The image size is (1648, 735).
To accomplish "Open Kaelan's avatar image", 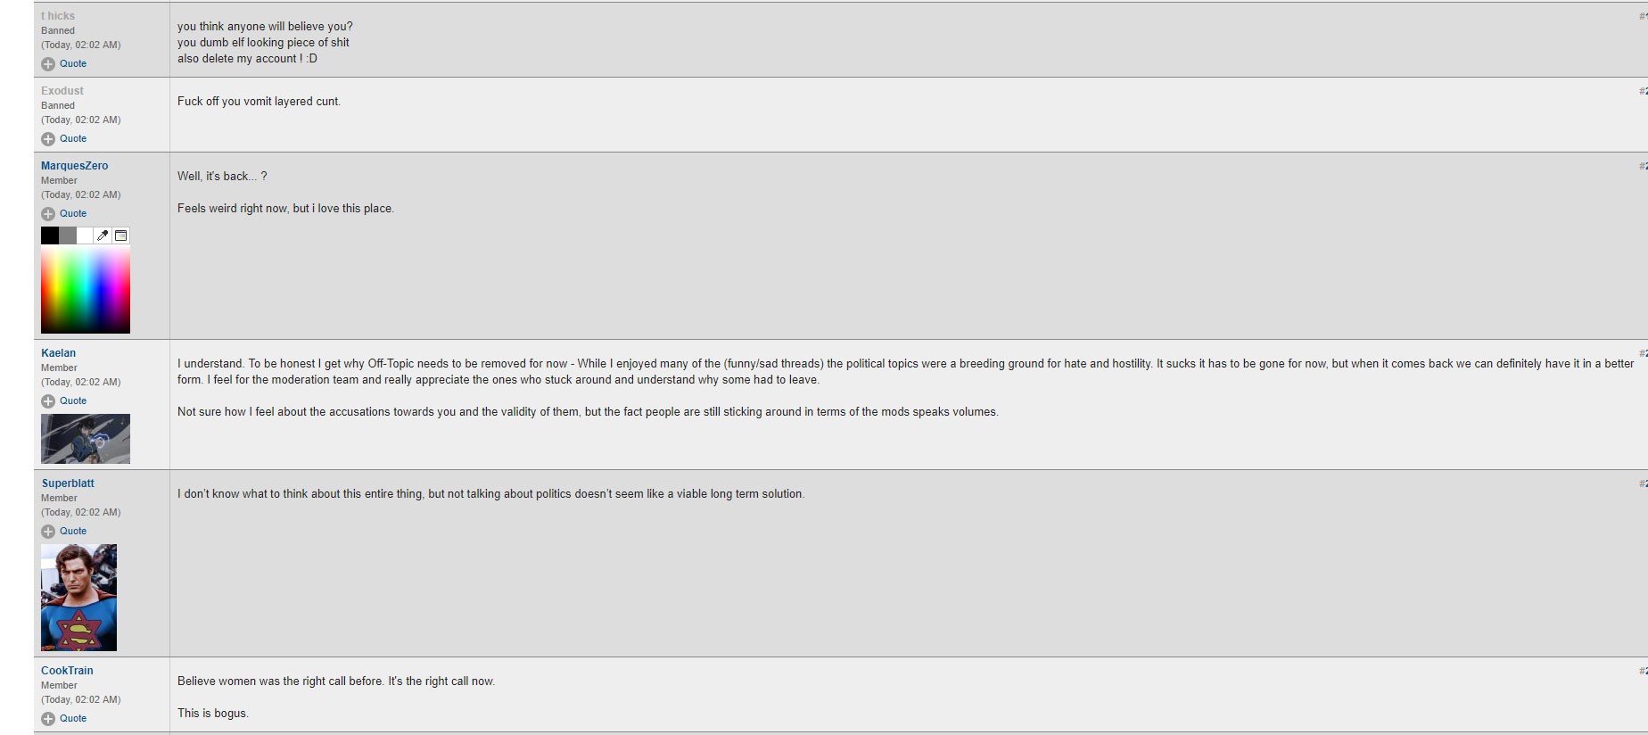I will (x=86, y=439).
